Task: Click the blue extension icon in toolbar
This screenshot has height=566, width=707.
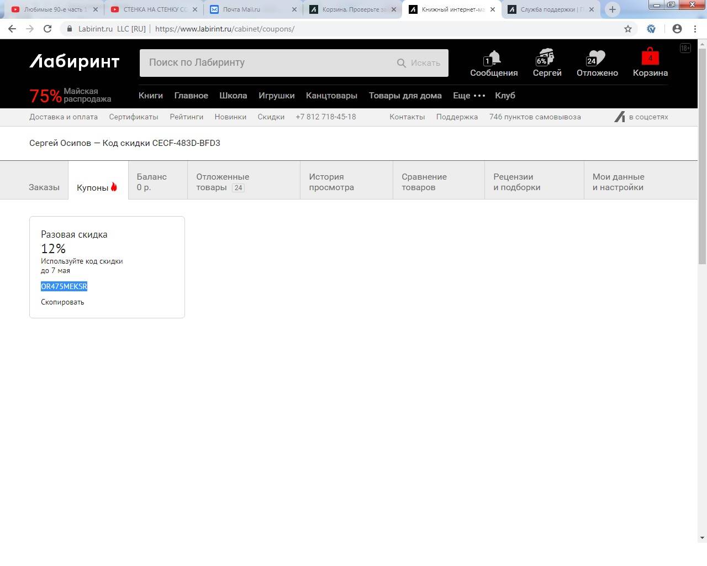Action: point(651,29)
